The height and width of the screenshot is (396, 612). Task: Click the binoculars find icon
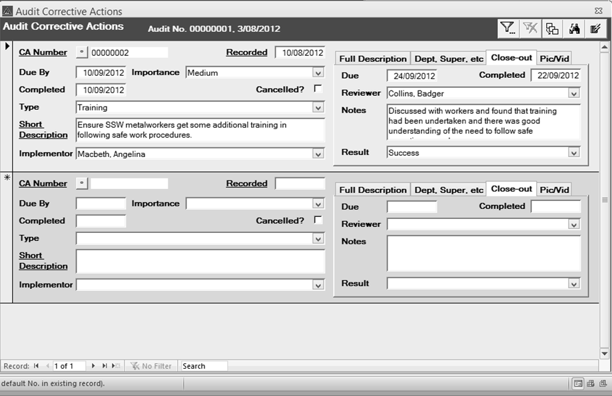click(x=574, y=29)
